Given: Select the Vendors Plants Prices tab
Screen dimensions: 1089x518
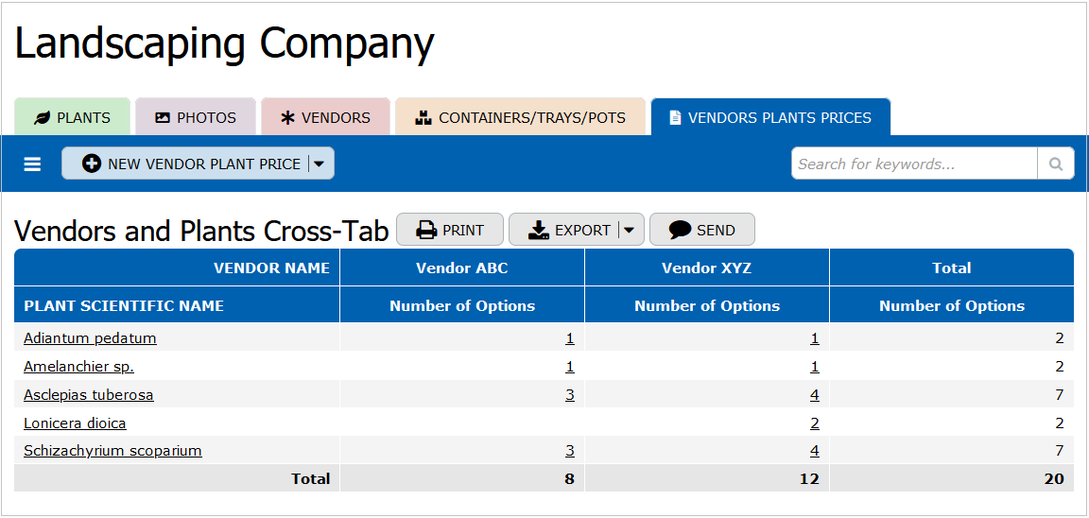Looking at the screenshot, I should pos(769,117).
